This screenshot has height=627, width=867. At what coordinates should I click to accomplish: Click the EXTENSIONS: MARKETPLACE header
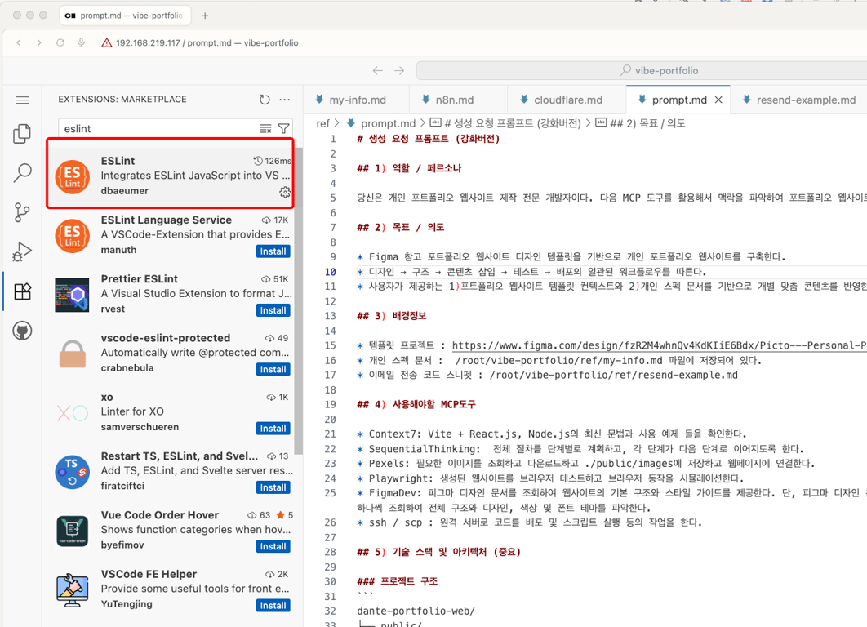(122, 100)
